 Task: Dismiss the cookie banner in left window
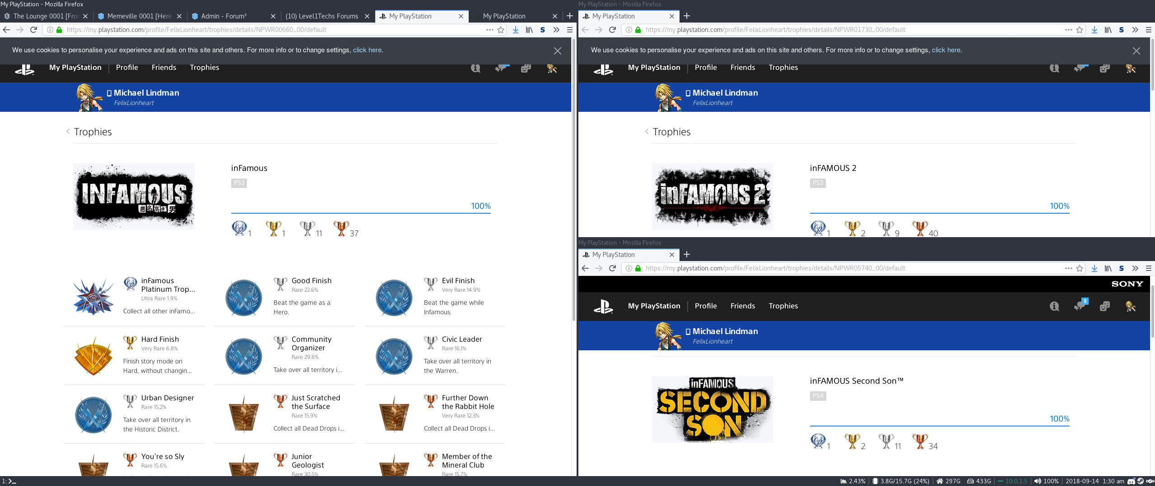pyautogui.click(x=558, y=51)
